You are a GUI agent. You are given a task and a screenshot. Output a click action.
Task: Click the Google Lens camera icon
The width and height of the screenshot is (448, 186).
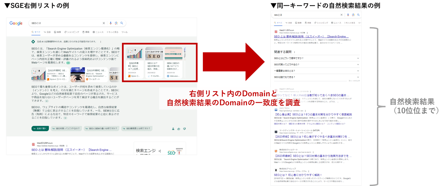point(116,23)
